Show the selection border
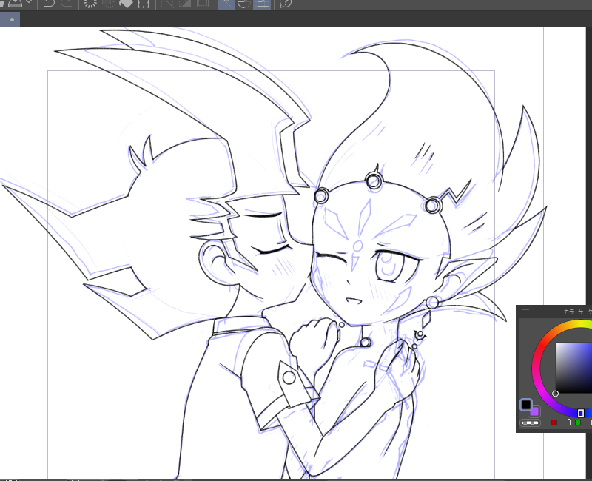 pyautogui.click(x=203, y=4)
